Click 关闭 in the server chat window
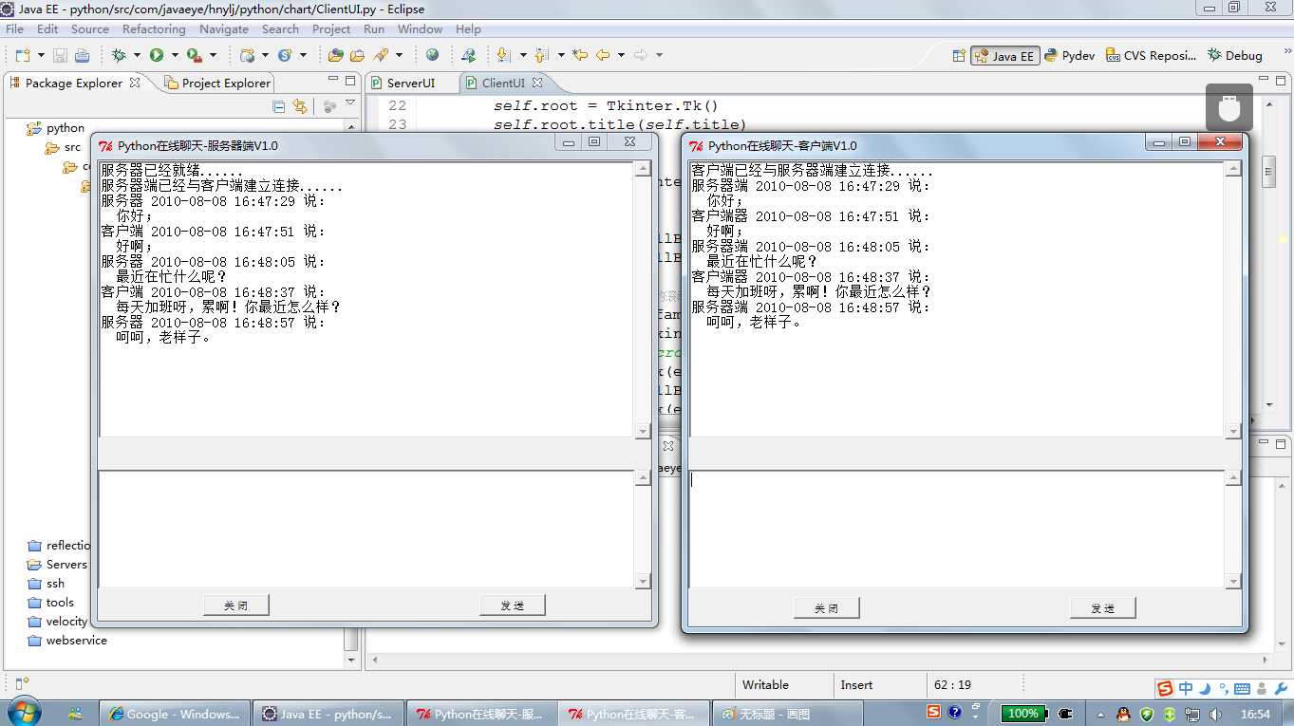Image resolution: width=1294 pixels, height=726 pixels. (x=236, y=605)
